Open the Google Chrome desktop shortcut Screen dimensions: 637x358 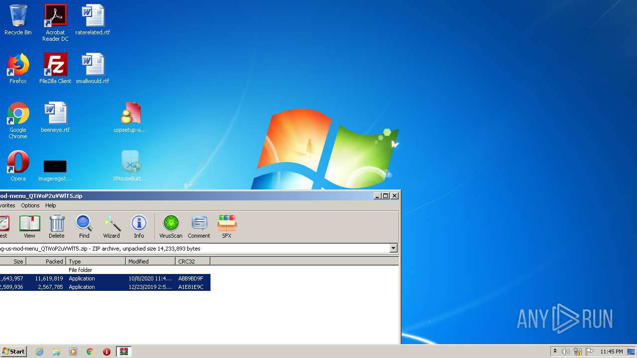point(18,121)
